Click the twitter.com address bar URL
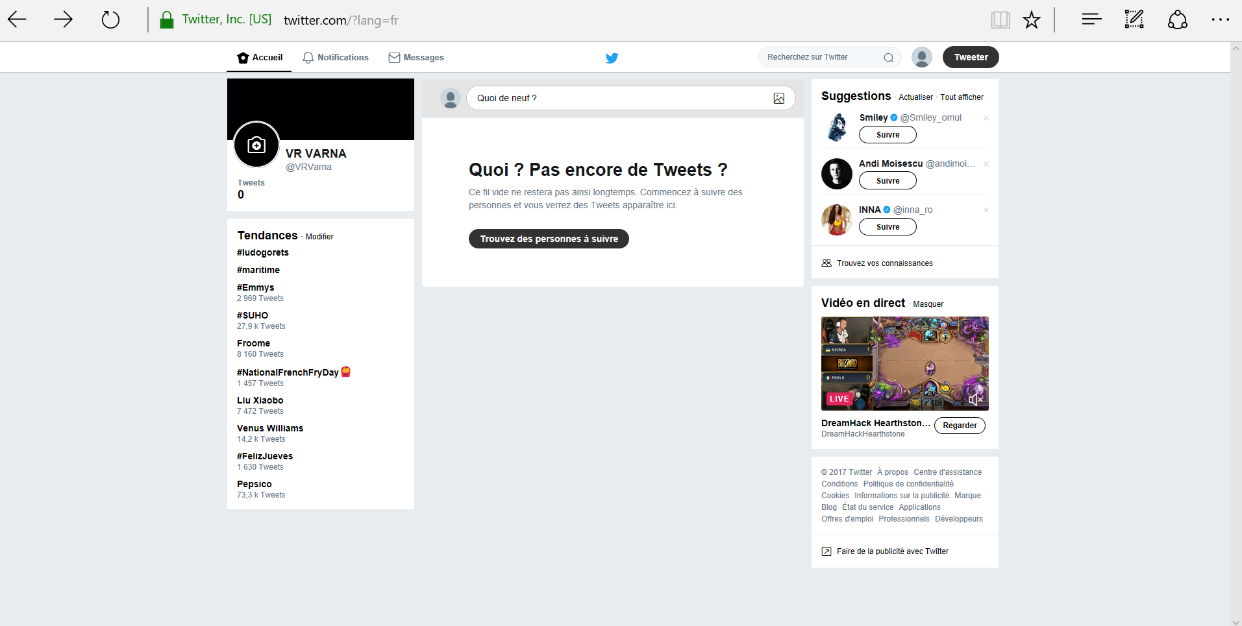Screen dimensions: 1242x626 tap(341, 20)
